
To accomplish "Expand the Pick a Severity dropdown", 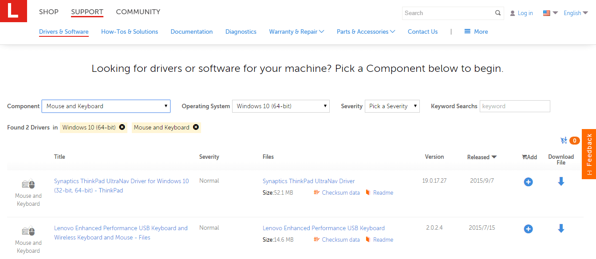I will (x=392, y=106).
